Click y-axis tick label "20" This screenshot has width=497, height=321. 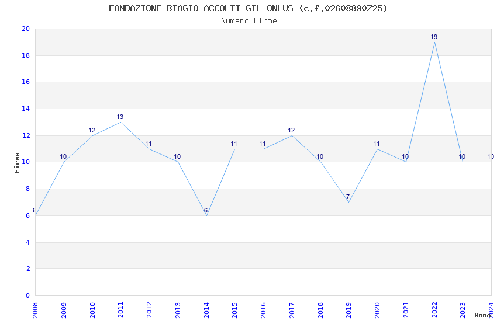click(26, 29)
